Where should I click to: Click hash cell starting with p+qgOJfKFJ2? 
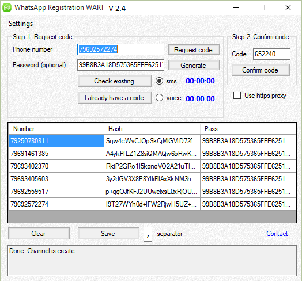point(152,192)
